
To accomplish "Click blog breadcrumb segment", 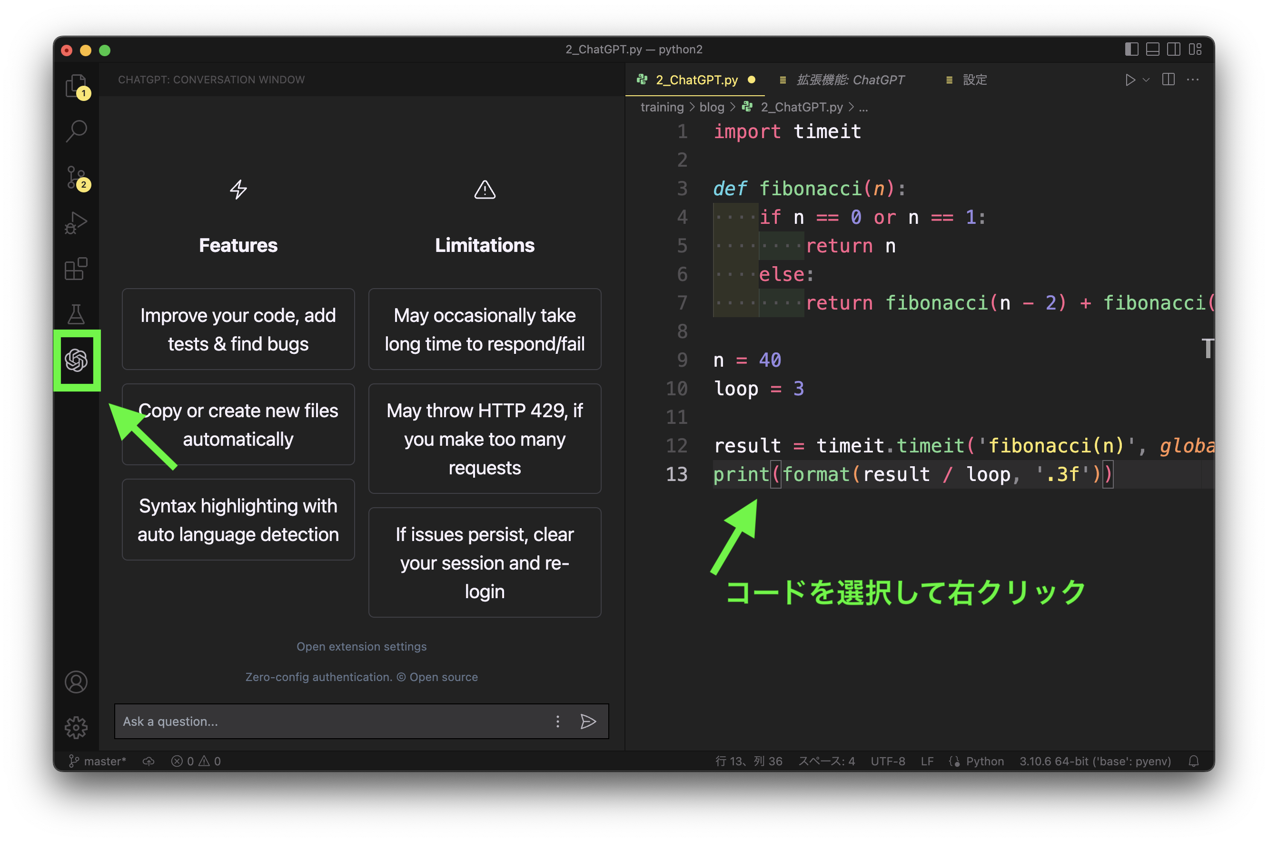I will (x=712, y=108).
